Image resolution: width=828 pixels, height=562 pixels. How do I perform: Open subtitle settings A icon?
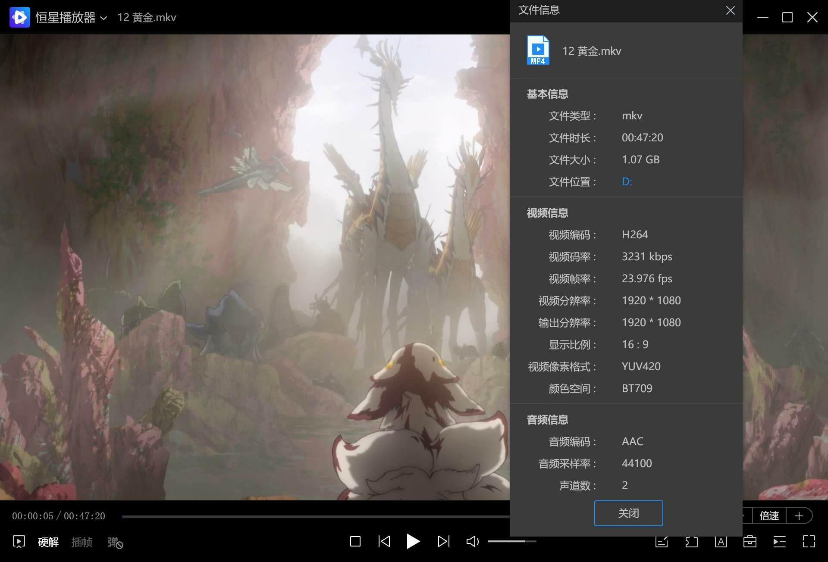(x=721, y=541)
